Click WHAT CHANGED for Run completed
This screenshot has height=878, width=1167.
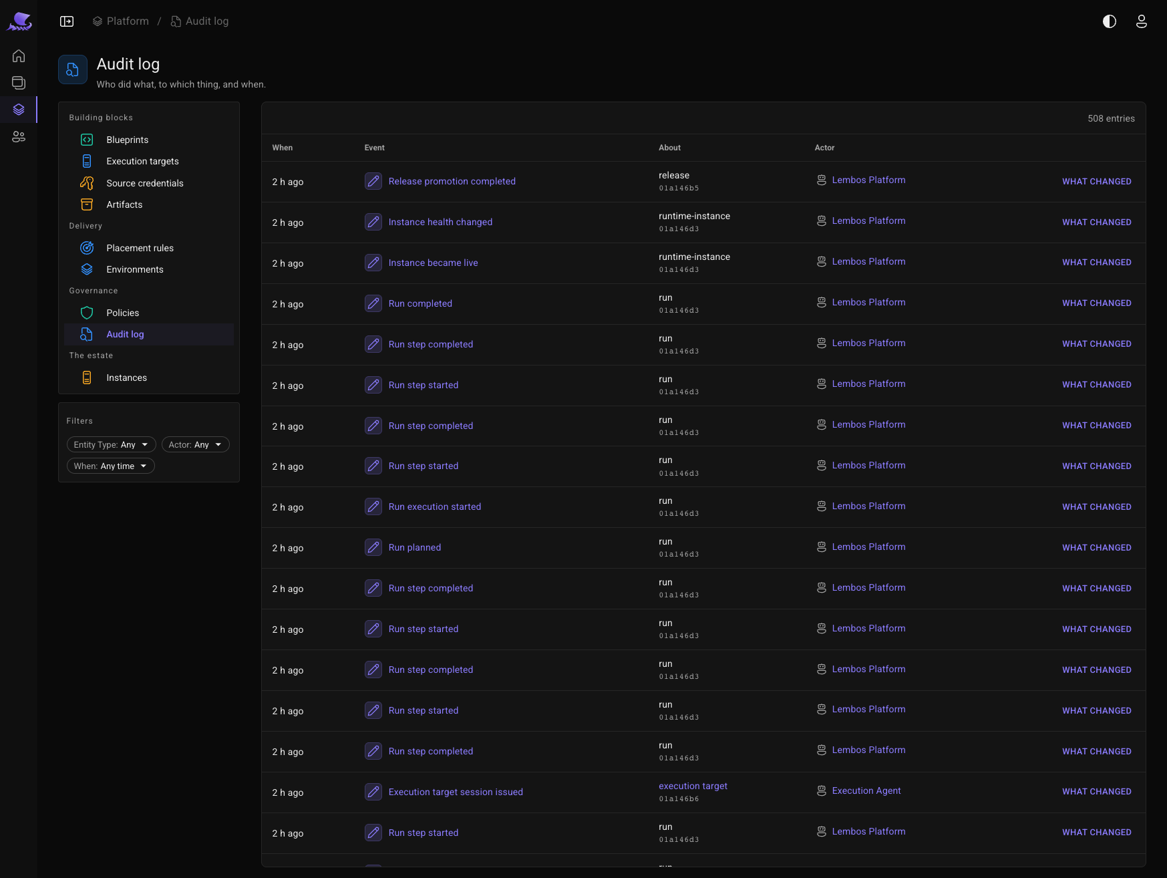tap(1097, 303)
